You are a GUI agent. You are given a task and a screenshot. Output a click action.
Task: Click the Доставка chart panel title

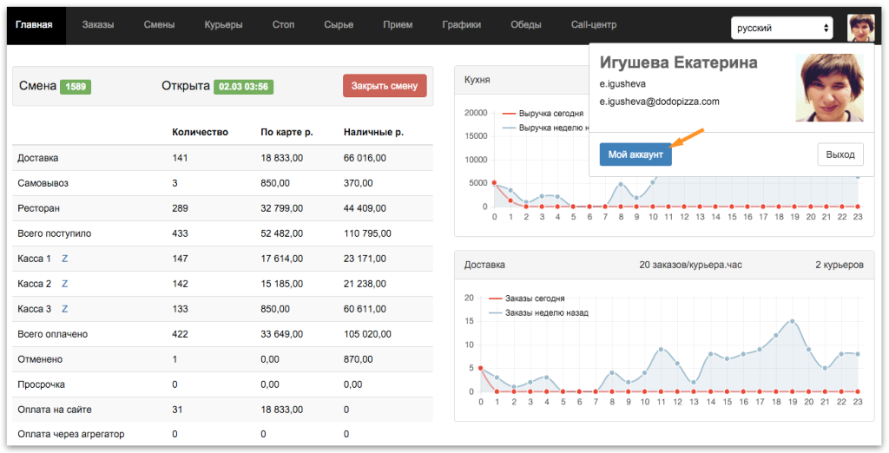click(x=484, y=265)
